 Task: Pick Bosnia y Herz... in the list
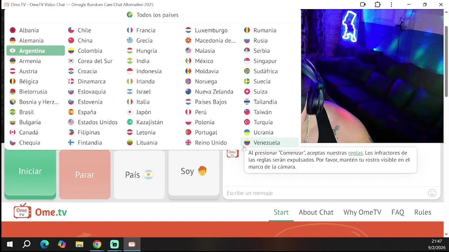pyautogui.click(x=35, y=102)
